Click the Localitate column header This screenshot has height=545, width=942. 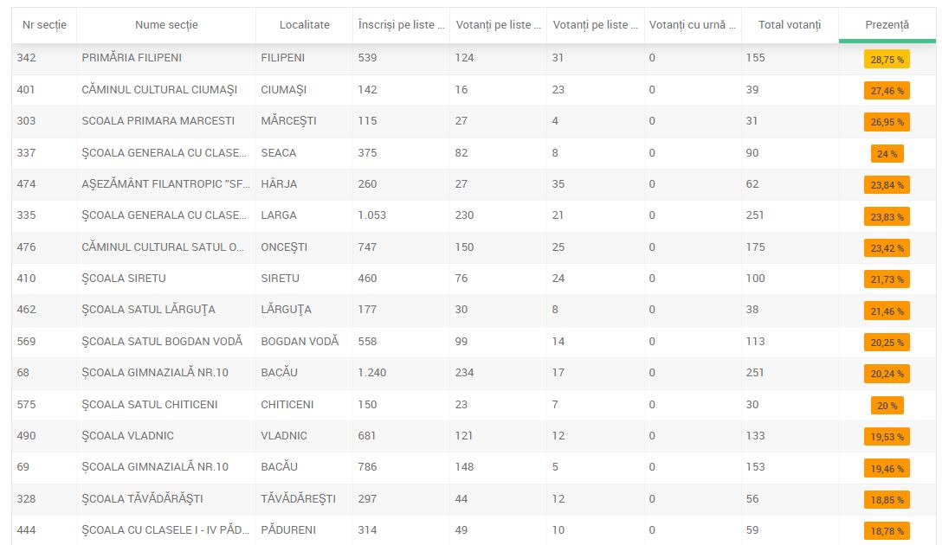point(304,25)
